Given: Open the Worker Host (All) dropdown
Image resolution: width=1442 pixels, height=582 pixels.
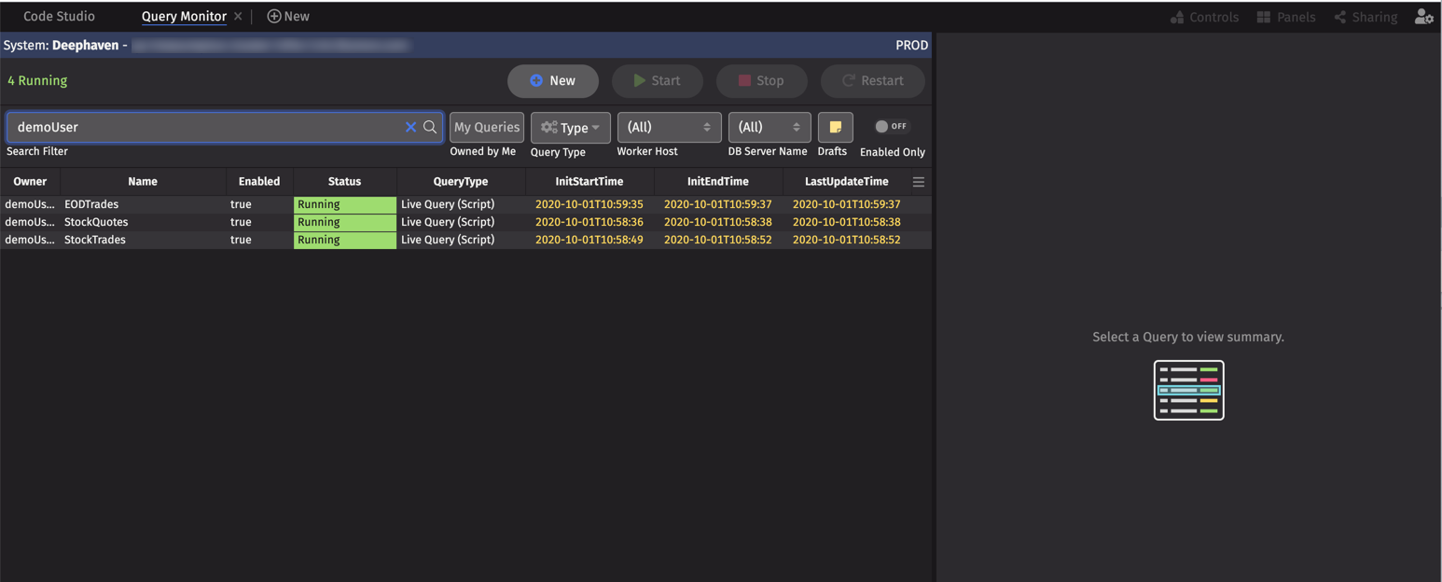Looking at the screenshot, I should click(x=670, y=128).
